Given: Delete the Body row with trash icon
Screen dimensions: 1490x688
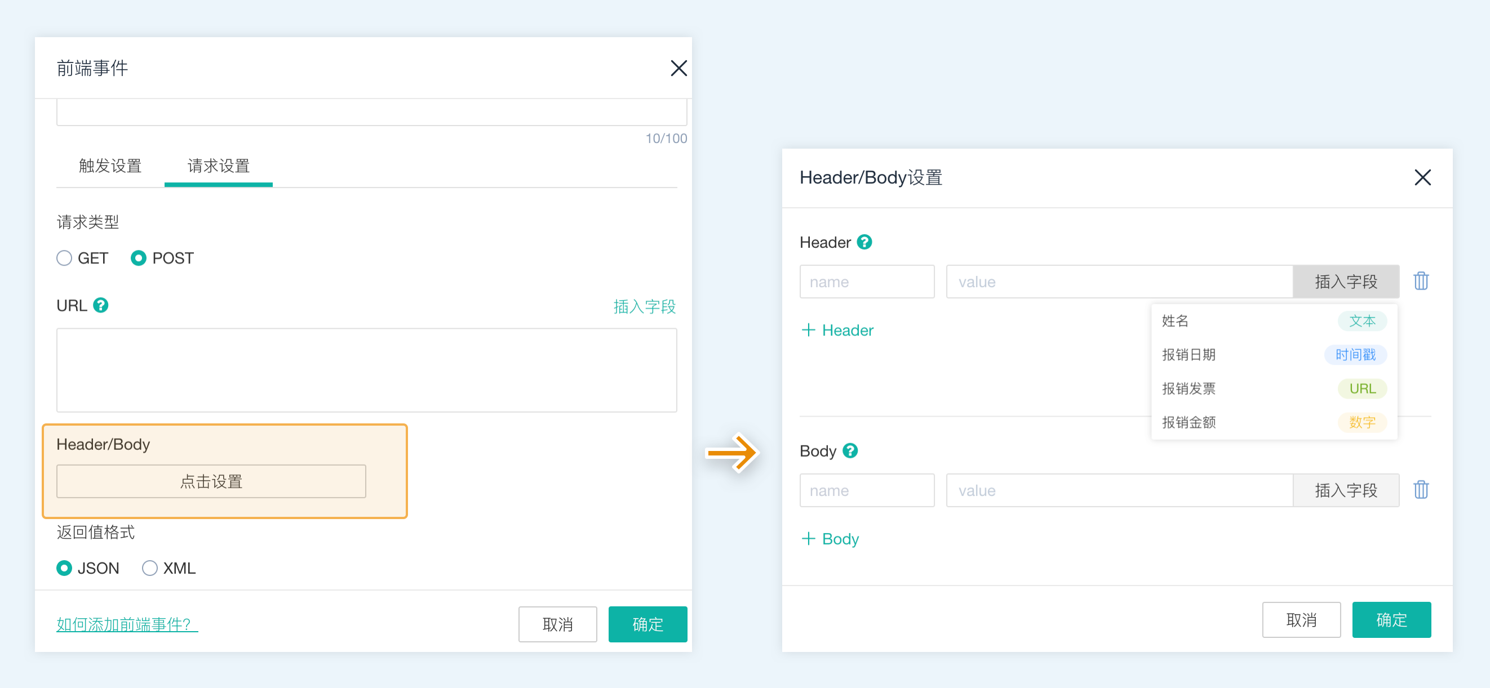Looking at the screenshot, I should coord(1421,490).
